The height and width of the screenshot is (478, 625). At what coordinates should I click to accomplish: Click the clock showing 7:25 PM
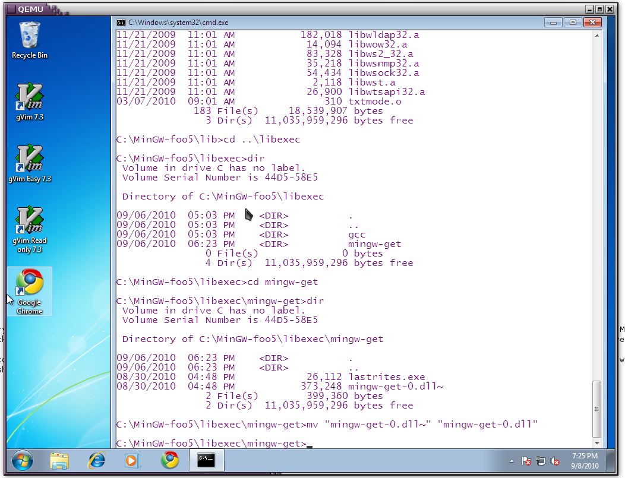(584, 460)
